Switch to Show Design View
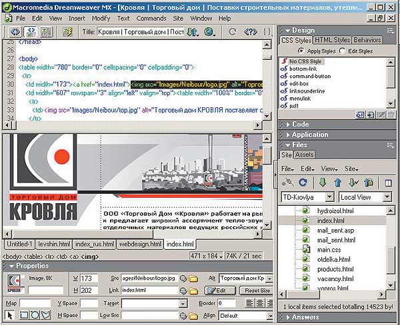Image resolution: width=400 pixels, height=325 pixels. click(x=46, y=32)
